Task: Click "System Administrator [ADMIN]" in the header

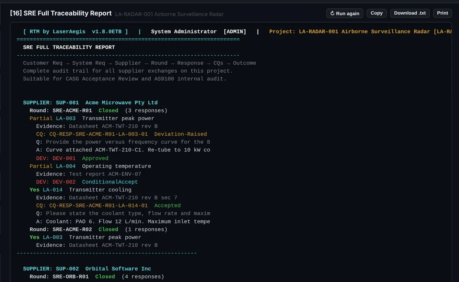Action: click(x=198, y=32)
